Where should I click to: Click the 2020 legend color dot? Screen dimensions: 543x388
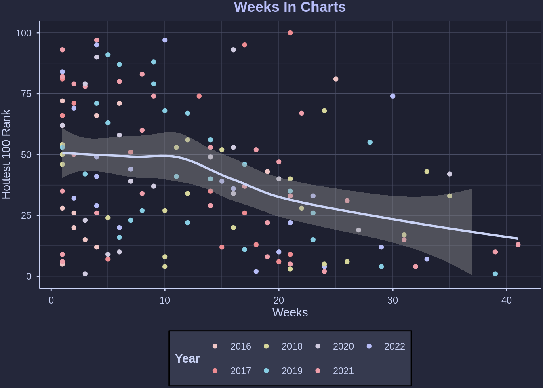coord(318,346)
